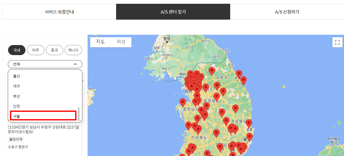Choose 울산 from the dropdown list
344x156 pixels.
tap(43, 76)
